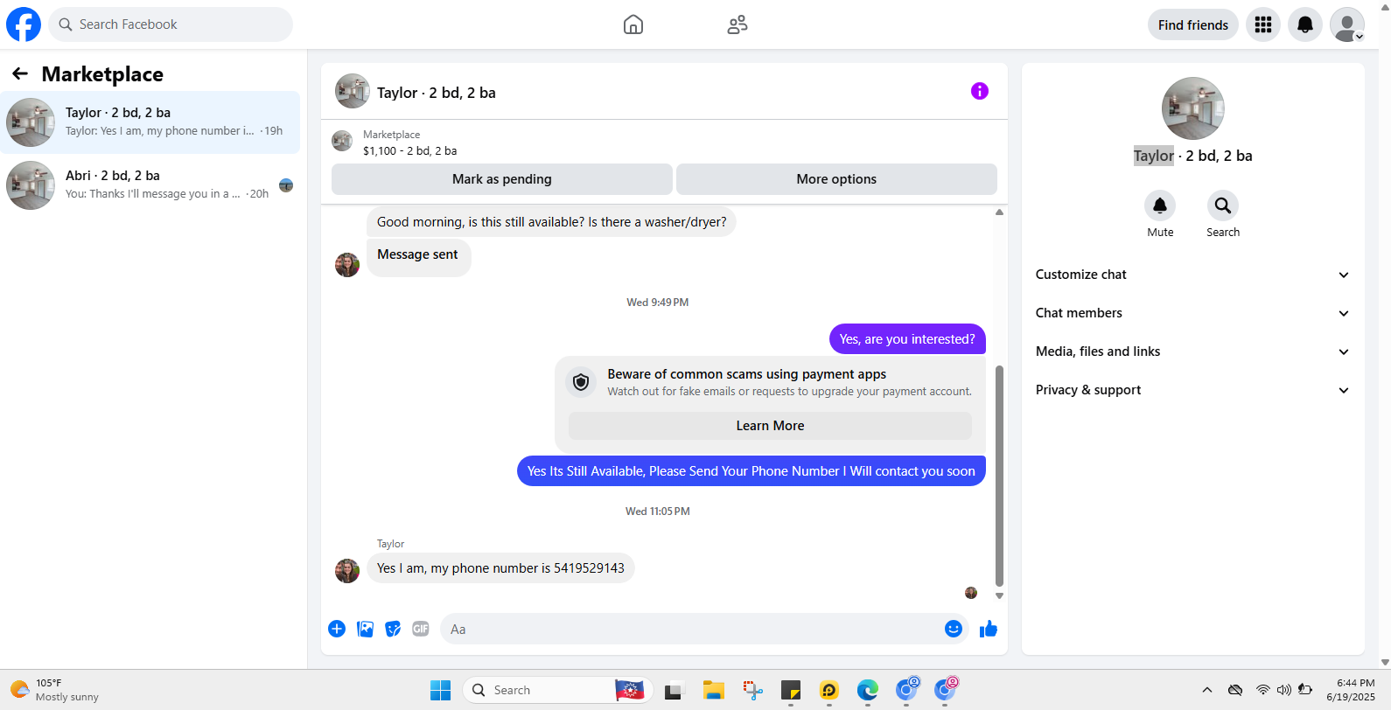Open the Windows Start menu
The height and width of the screenshot is (710, 1391).
(440, 690)
